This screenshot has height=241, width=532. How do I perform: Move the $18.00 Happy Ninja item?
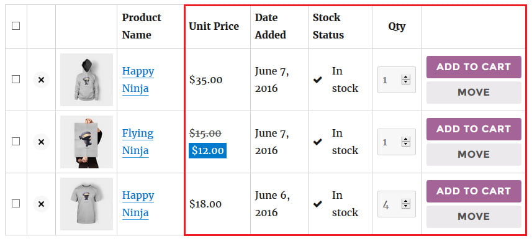coord(474,217)
